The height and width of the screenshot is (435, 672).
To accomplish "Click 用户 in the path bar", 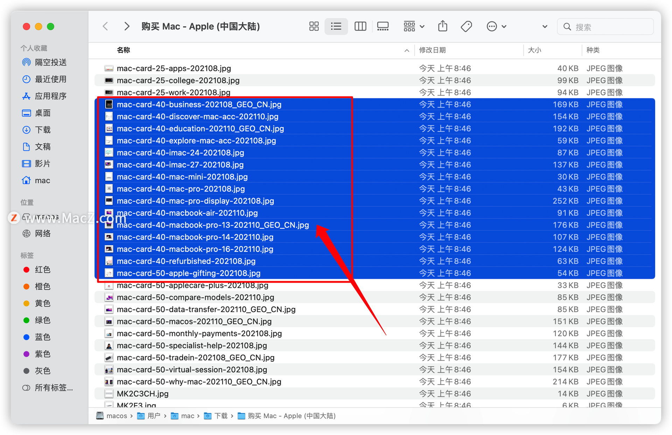I will (x=149, y=416).
